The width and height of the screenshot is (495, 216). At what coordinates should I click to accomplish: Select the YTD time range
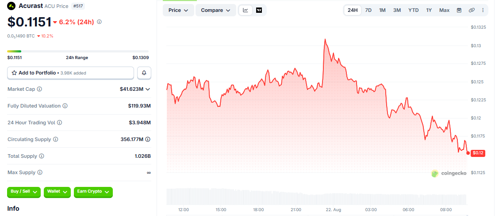[x=414, y=10]
